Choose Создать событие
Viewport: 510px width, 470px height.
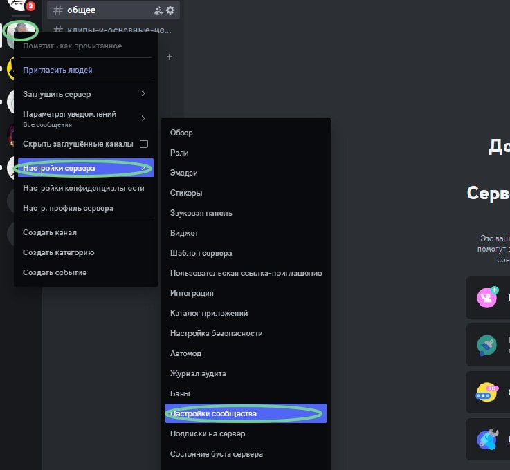pos(86,272)
